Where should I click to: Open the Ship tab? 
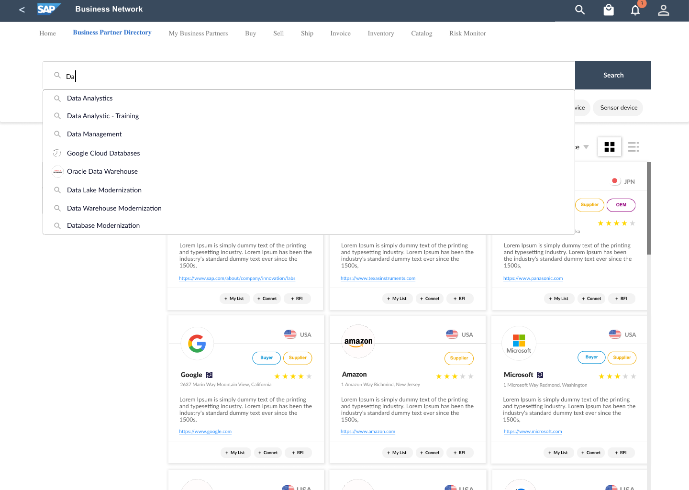(x=307, y=33)
